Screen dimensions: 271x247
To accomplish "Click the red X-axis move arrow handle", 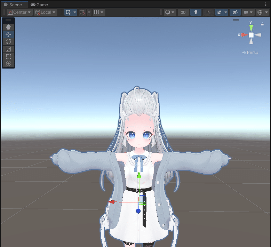I will (111, 202).
